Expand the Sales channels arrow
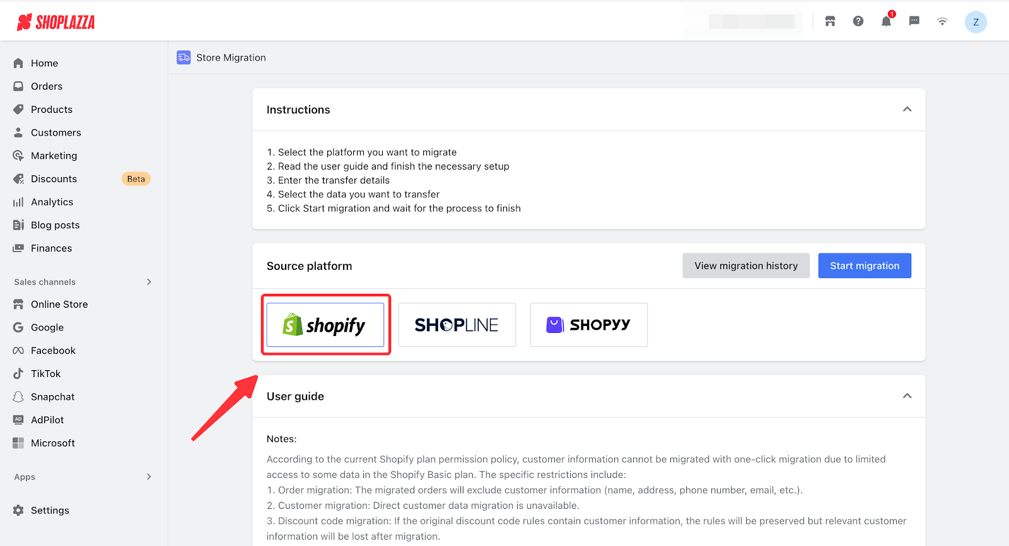Viewport: 1009px width, 546px height. pyautogui.click(x=149, y=282)
